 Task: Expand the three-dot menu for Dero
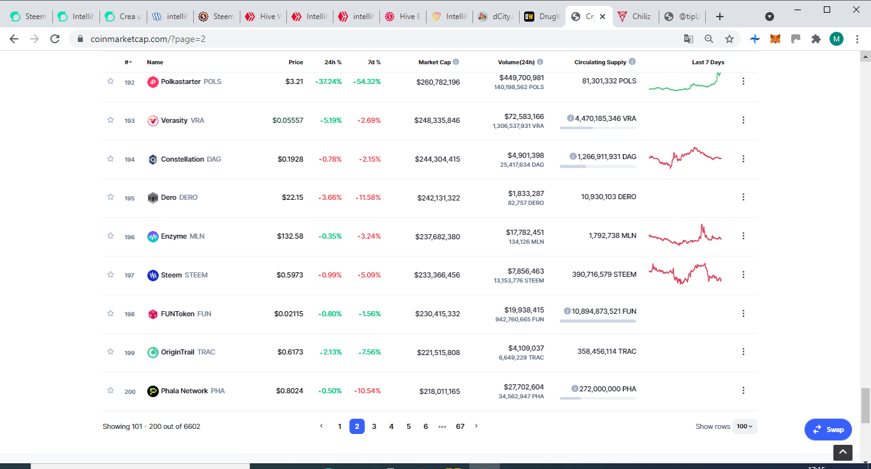[x=743, y=197]
